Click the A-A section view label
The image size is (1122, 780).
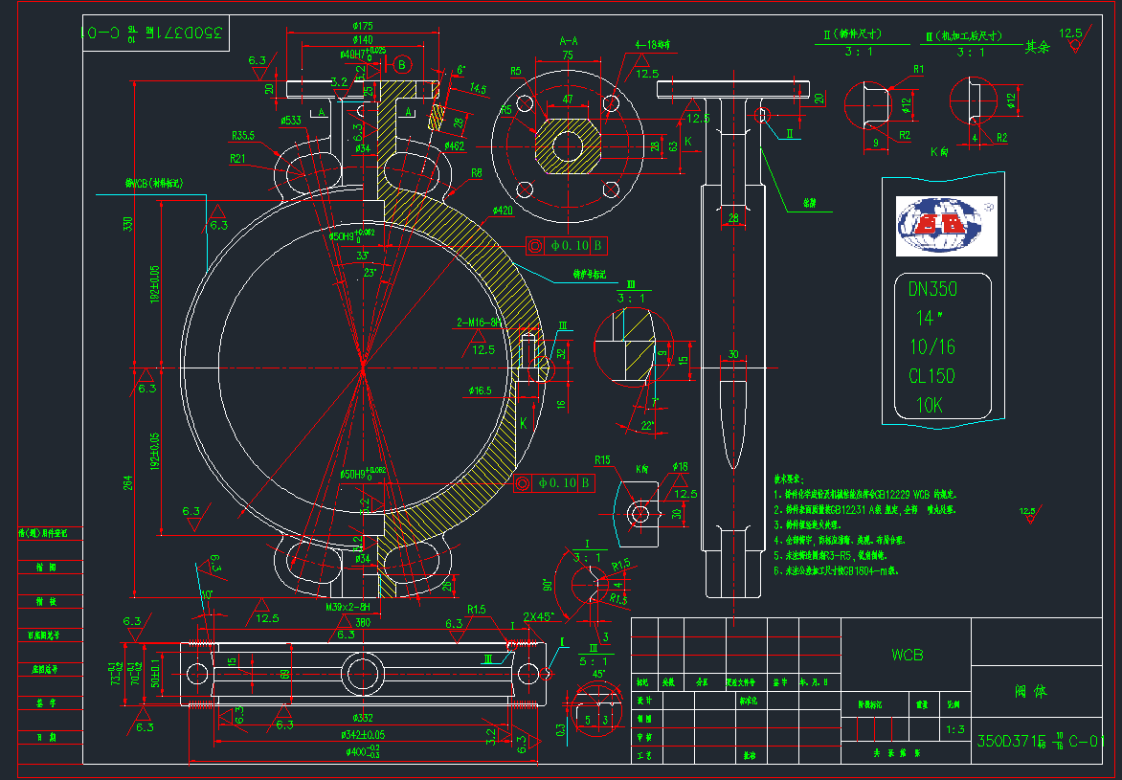[568, 41]
